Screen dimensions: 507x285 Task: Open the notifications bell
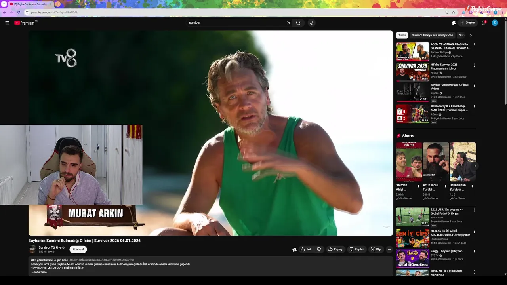pyautogui.click(x=484, y=23)
